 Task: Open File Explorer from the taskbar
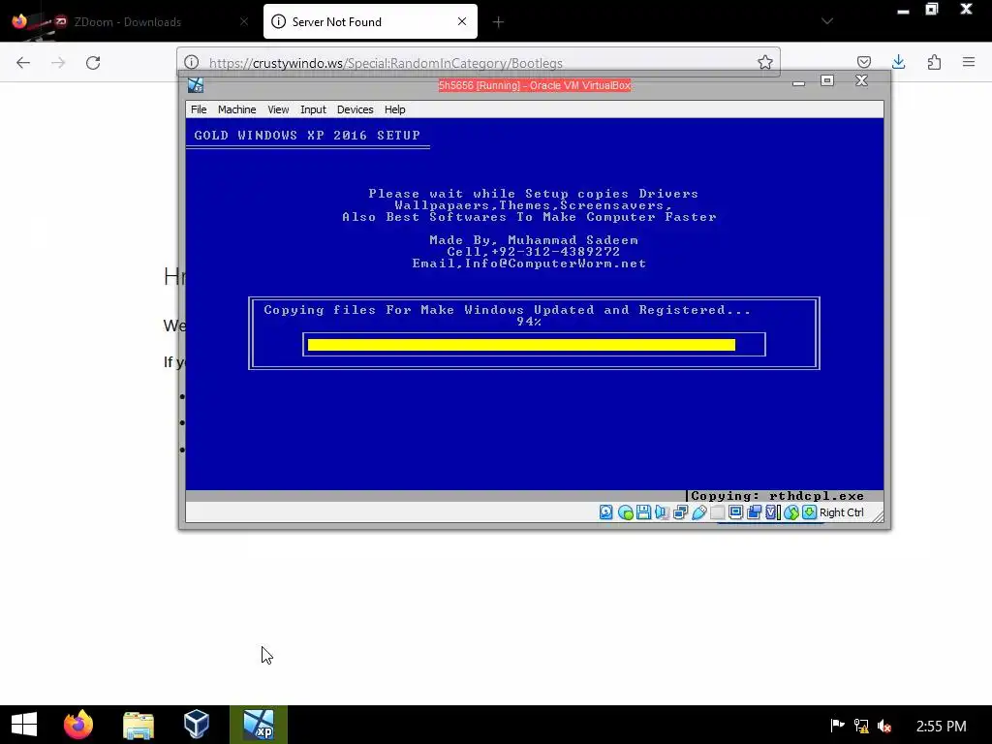coord(138,725)
